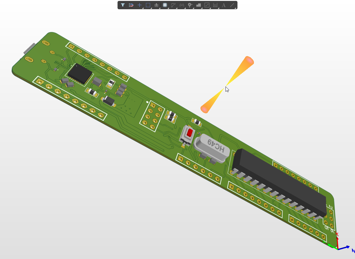Activate the crosshair grid tool
The height and width of the screenshot is (259, 355).
tap(139, 5)
